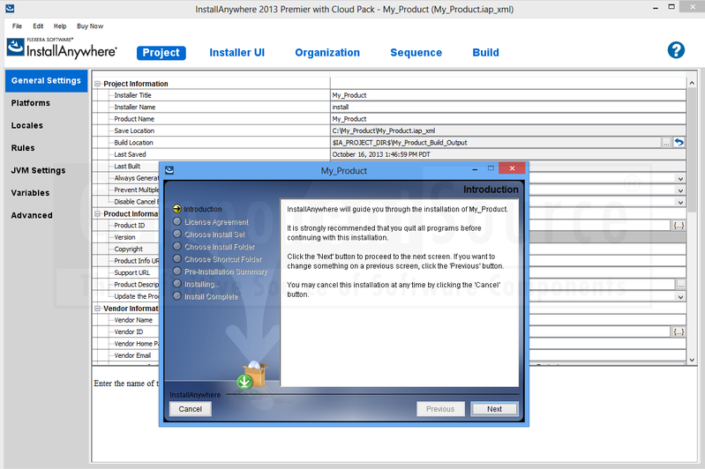Open the File menu

click(x=17, y=26)
